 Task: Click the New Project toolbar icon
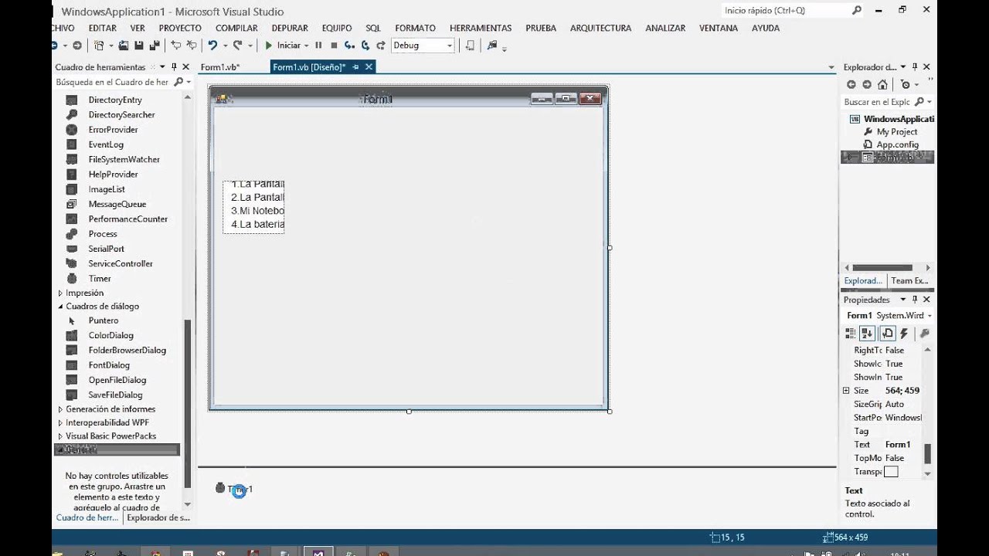[99, 46]
